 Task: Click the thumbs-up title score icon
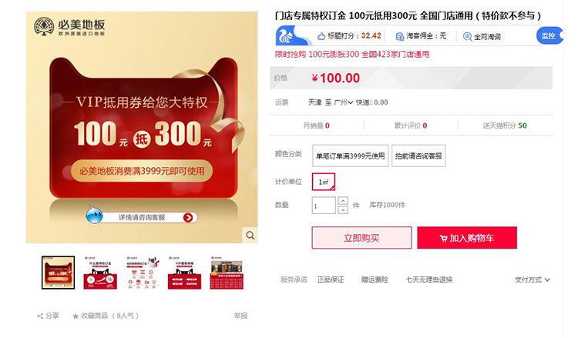pyautogui.click(x=321, y=36)
